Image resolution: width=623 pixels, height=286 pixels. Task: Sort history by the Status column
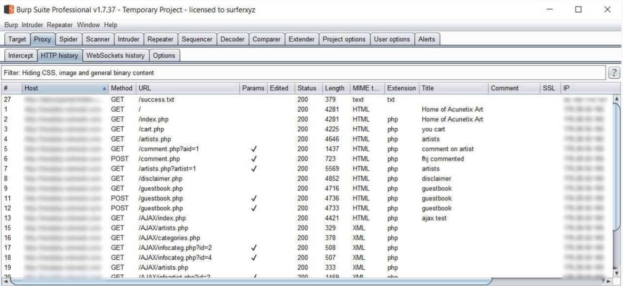tap(306, 88)
